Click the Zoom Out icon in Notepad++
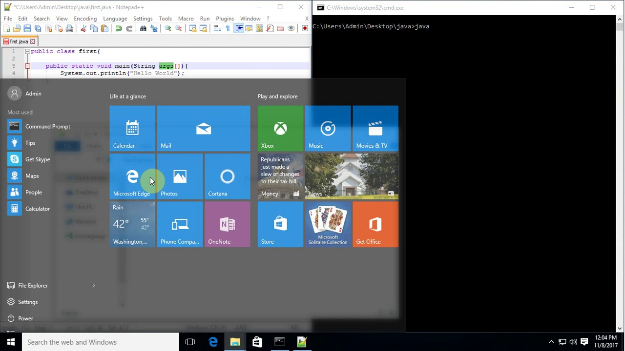 click(179, 29)
